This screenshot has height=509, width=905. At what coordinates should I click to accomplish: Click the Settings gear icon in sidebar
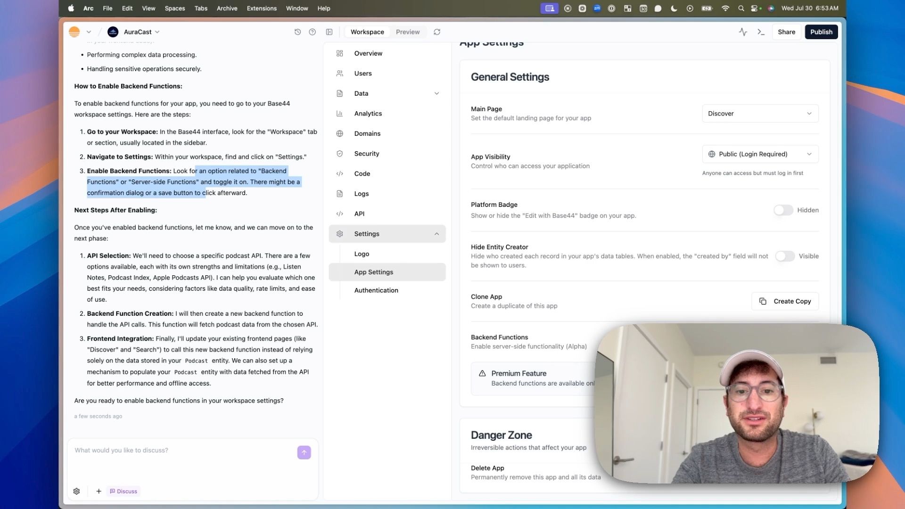(x=339, y=234)
